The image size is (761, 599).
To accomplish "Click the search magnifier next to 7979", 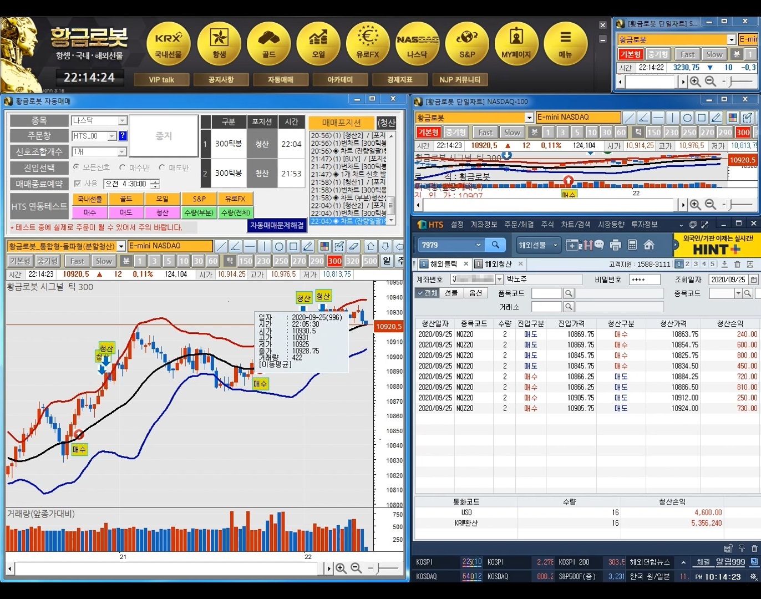I will (495, 245).
